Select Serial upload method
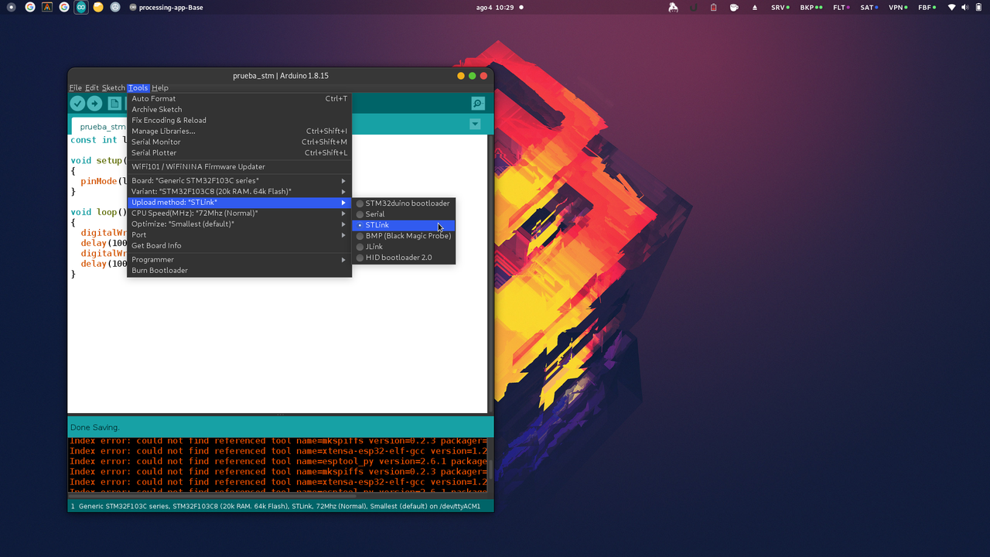The height and width of the screenshot is (557, 990). pos(404,214)
